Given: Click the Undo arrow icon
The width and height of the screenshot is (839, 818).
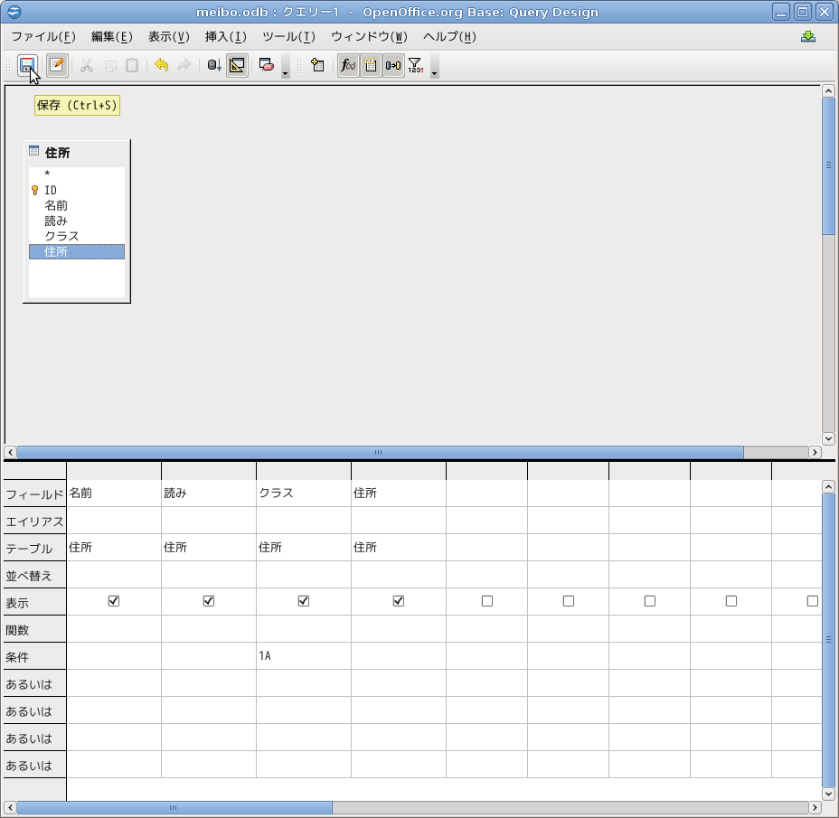Looking at the screenshot, I should tap(161, 65).
